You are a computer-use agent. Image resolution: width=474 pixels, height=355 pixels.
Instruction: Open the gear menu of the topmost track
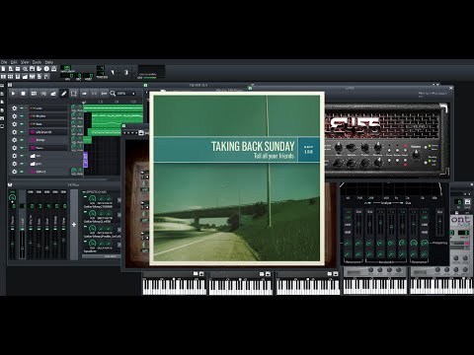(x=14, y=108)
